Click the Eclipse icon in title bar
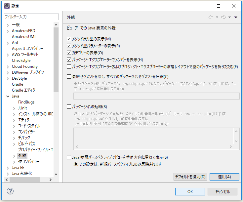Viewport: 243px width, 202px height. coord(7,6)
